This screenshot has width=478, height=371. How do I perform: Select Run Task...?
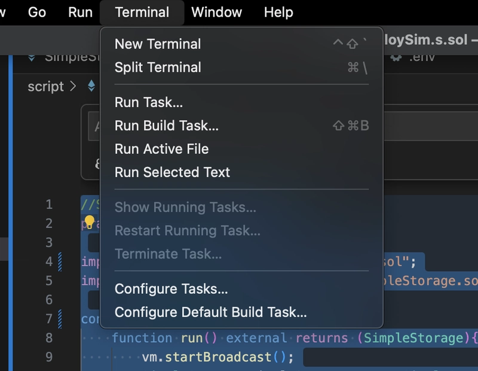tap(241, 102)
